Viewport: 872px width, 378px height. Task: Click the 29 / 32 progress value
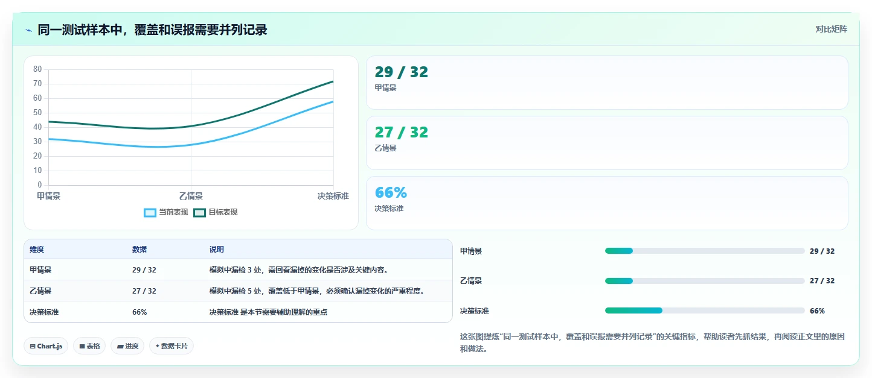click(x=822, y=251)
